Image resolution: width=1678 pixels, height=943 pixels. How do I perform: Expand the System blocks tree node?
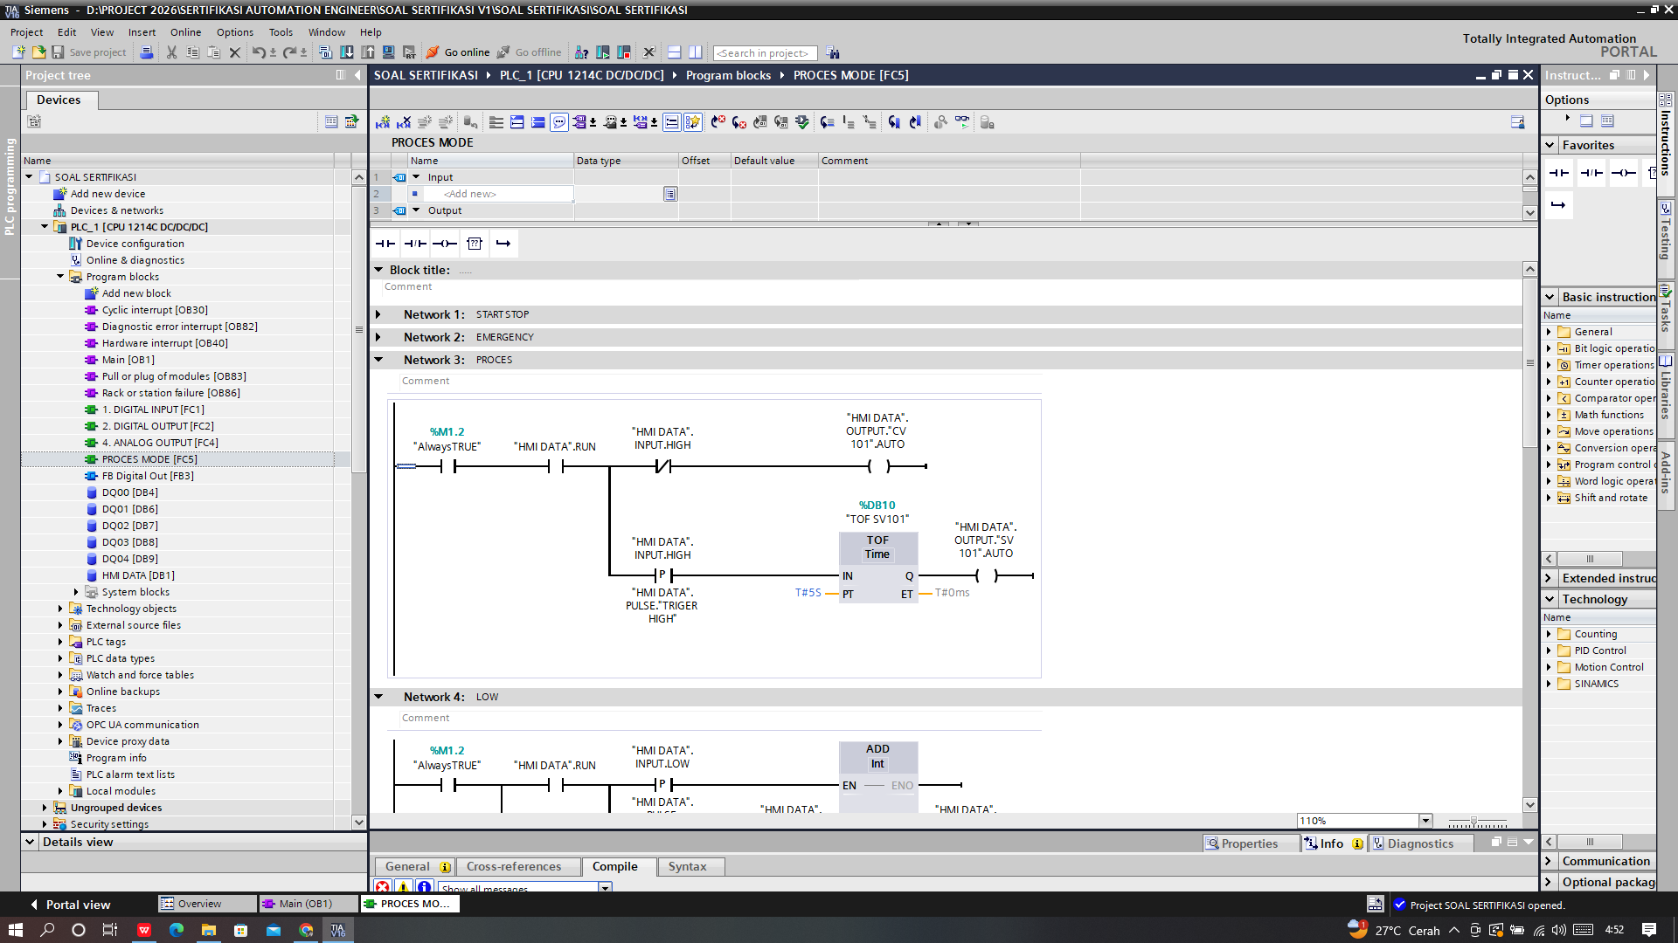pos(76,592)
